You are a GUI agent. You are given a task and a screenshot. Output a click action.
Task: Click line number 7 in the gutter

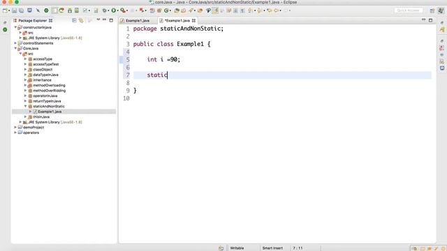[x=128, y=75]
